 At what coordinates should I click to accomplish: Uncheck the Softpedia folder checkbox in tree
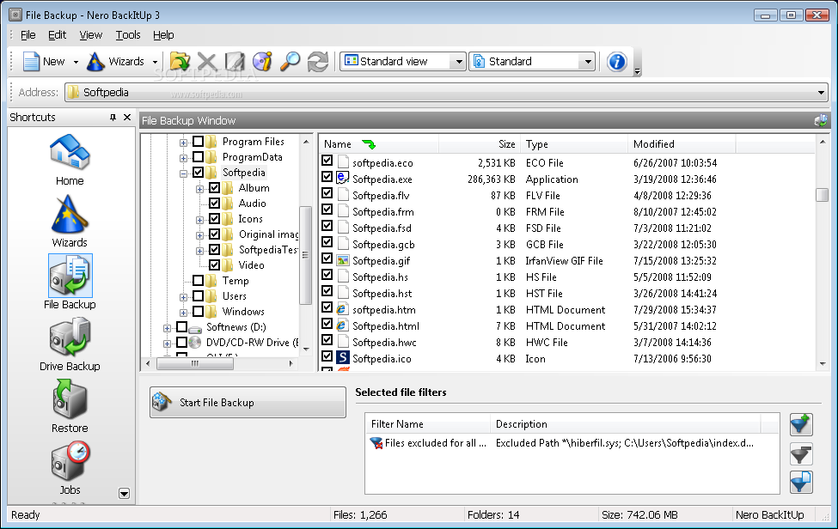[x=198, y=173]
